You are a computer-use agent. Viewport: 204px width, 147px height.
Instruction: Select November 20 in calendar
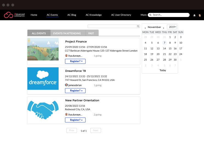(x=158, y=54)
